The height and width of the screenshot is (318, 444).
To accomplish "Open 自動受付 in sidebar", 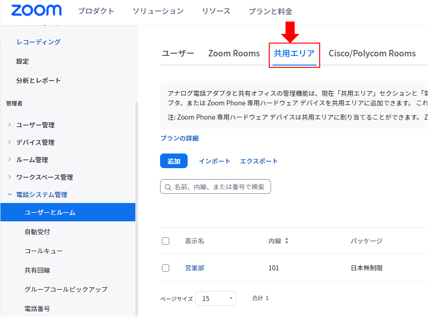I will click(37, 232).
